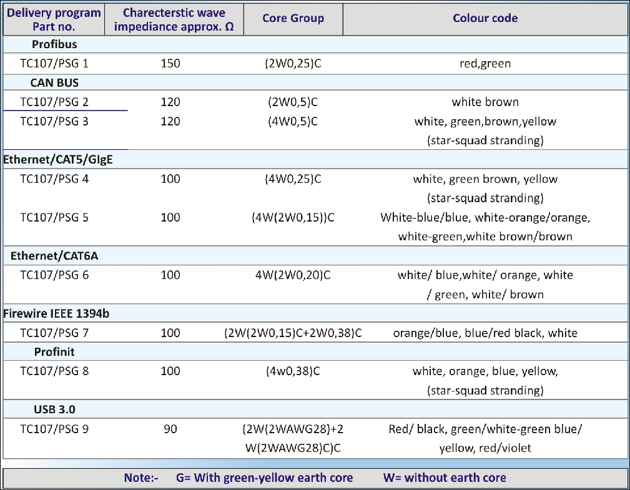Click core group (4W0,5)C
630x490 pixels.
tap(293, 121)
